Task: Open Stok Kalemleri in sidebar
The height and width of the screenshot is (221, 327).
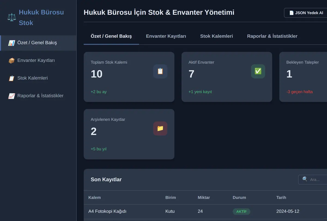Action: point(38,78)
